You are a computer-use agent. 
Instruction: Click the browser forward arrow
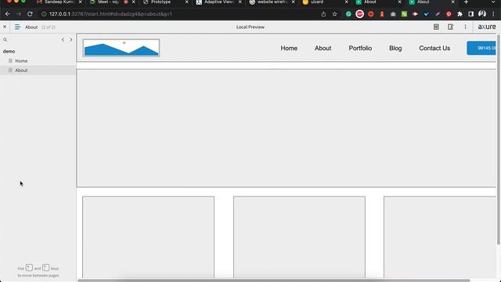click(x=19, y=14)
